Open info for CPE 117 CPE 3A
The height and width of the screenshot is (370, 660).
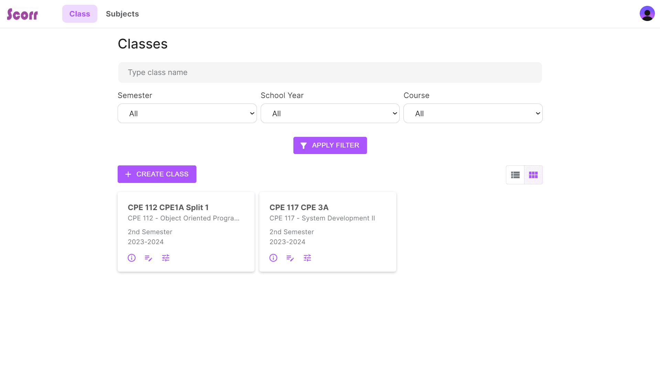pyautogui.click(x=273, y=258)
